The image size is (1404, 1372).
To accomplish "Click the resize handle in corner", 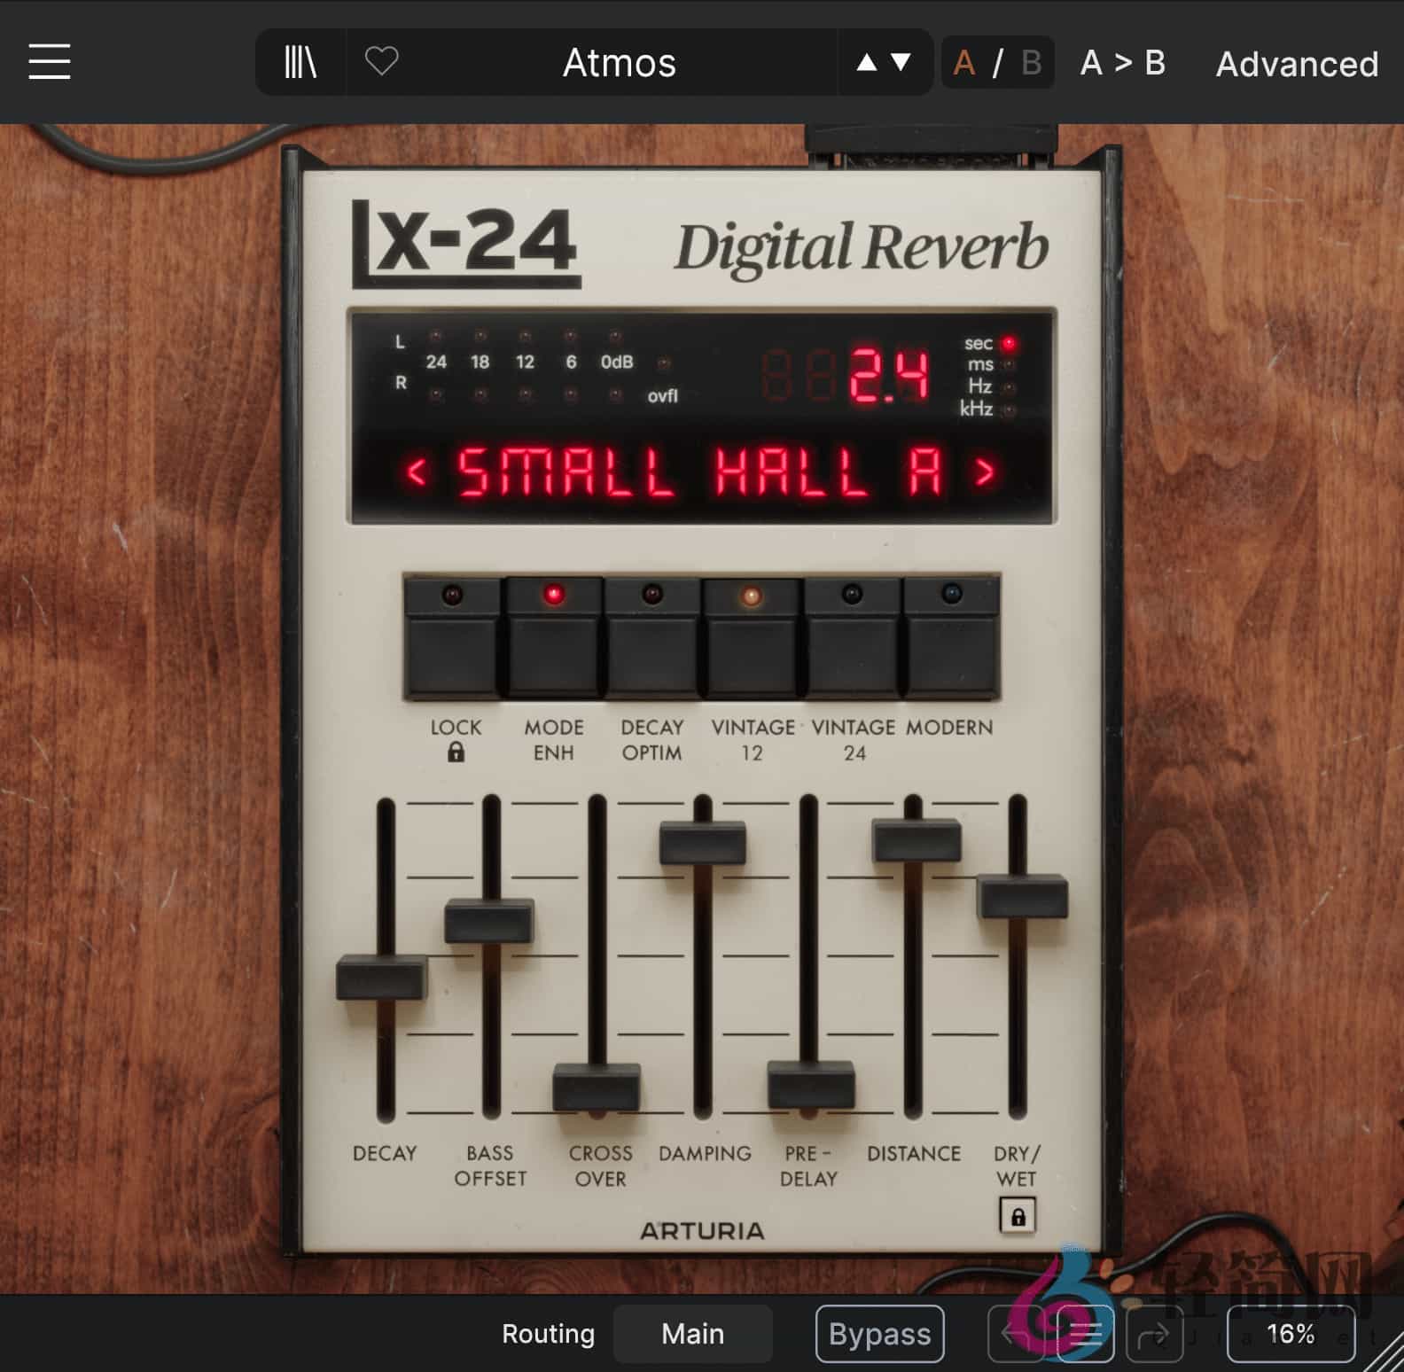I will [1385, 1354].
